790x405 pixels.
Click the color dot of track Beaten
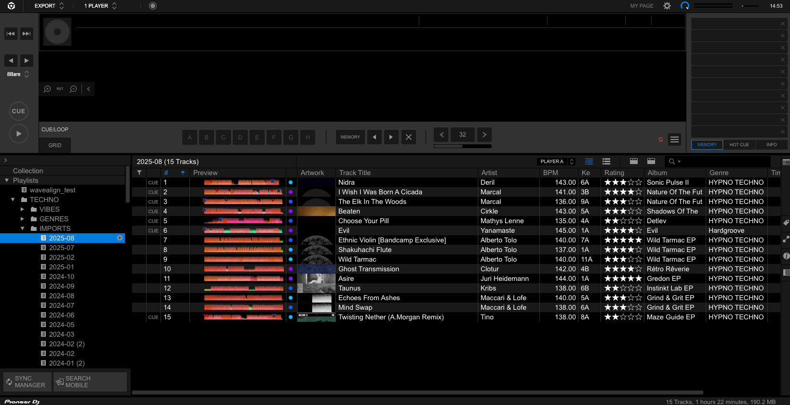pos(291,211)
